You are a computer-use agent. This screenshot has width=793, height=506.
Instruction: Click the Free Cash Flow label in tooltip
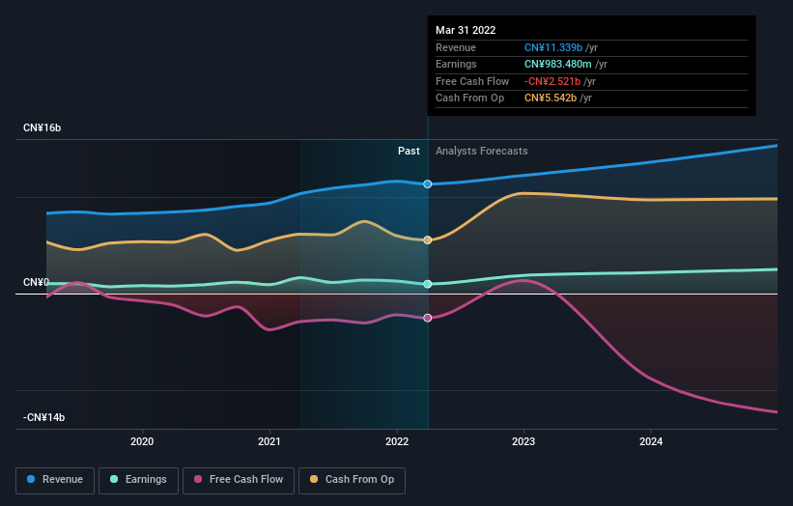[472, 81]
